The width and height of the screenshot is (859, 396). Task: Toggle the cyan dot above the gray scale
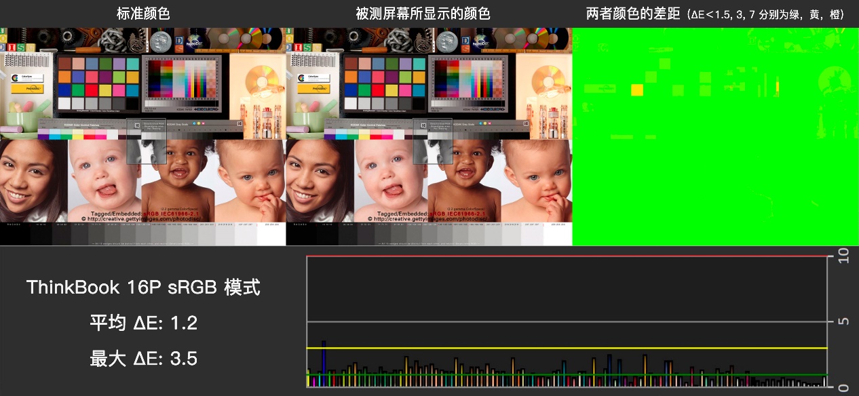coord(195,123)
